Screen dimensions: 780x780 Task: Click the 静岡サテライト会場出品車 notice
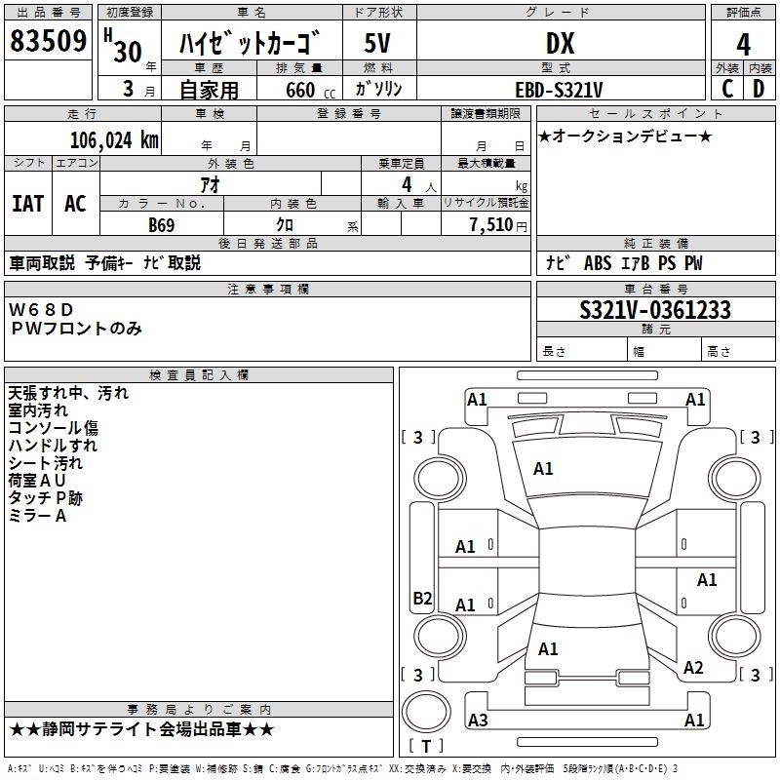[x=141, y=729]
